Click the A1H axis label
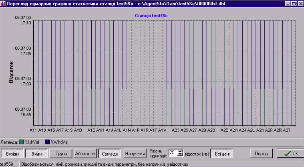 100,130
